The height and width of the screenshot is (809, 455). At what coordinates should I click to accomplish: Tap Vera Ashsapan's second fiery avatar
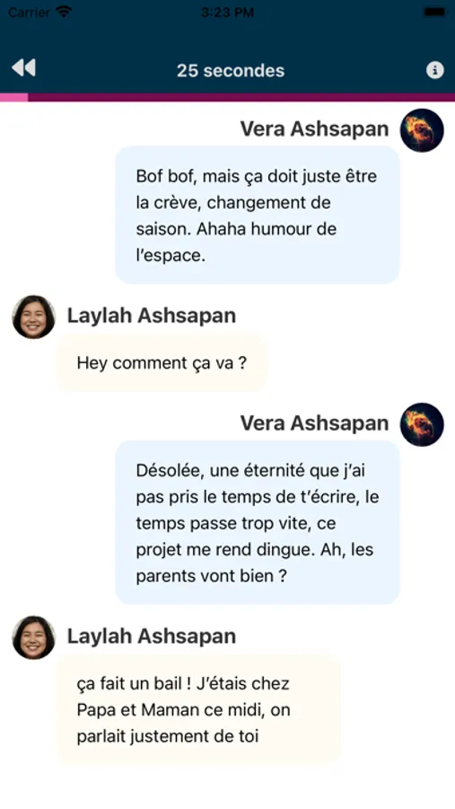[x=422, y=424]
